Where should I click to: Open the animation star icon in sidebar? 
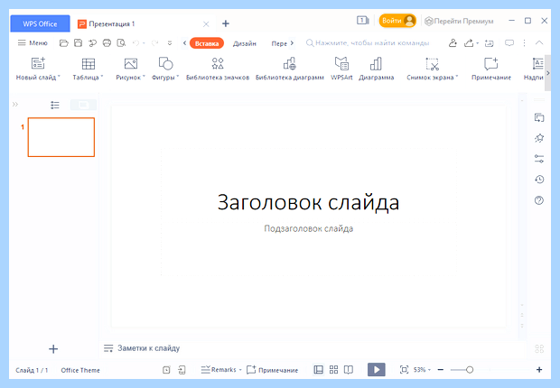(539, 138)
